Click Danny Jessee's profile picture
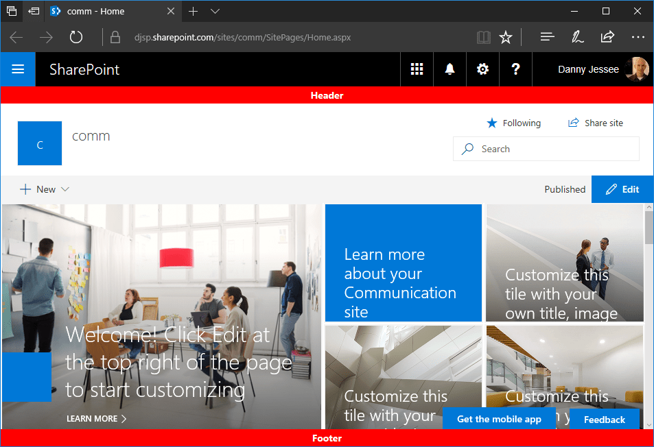654x447 pixels. [638, 69]
